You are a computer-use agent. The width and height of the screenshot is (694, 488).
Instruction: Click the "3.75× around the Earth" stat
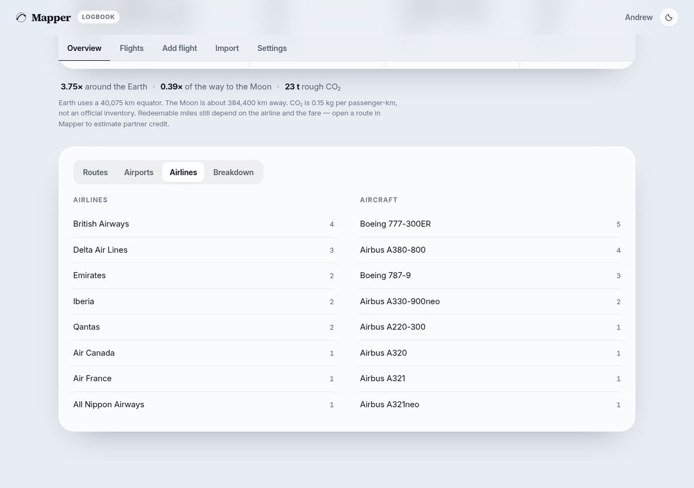click(104, 87)
